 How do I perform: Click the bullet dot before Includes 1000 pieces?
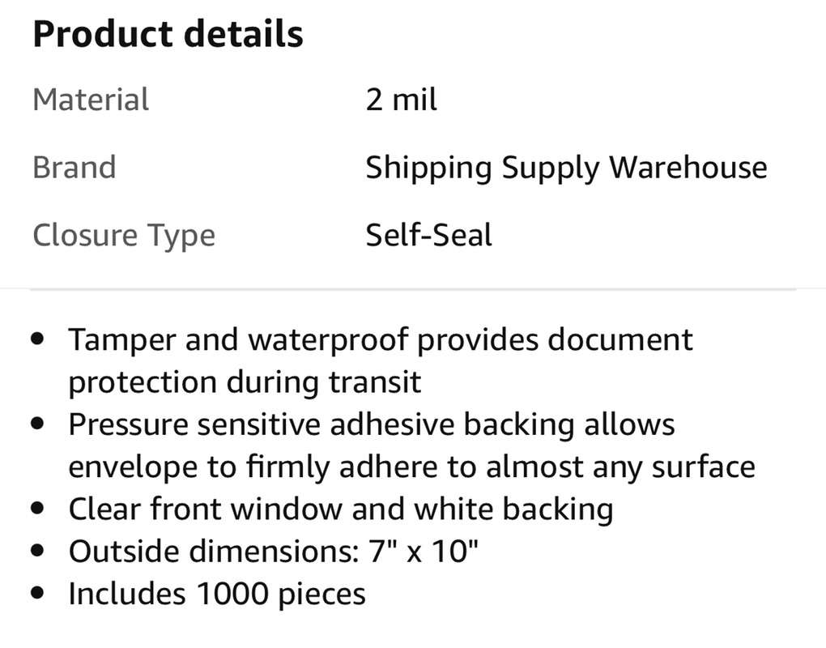pos(37,594)
